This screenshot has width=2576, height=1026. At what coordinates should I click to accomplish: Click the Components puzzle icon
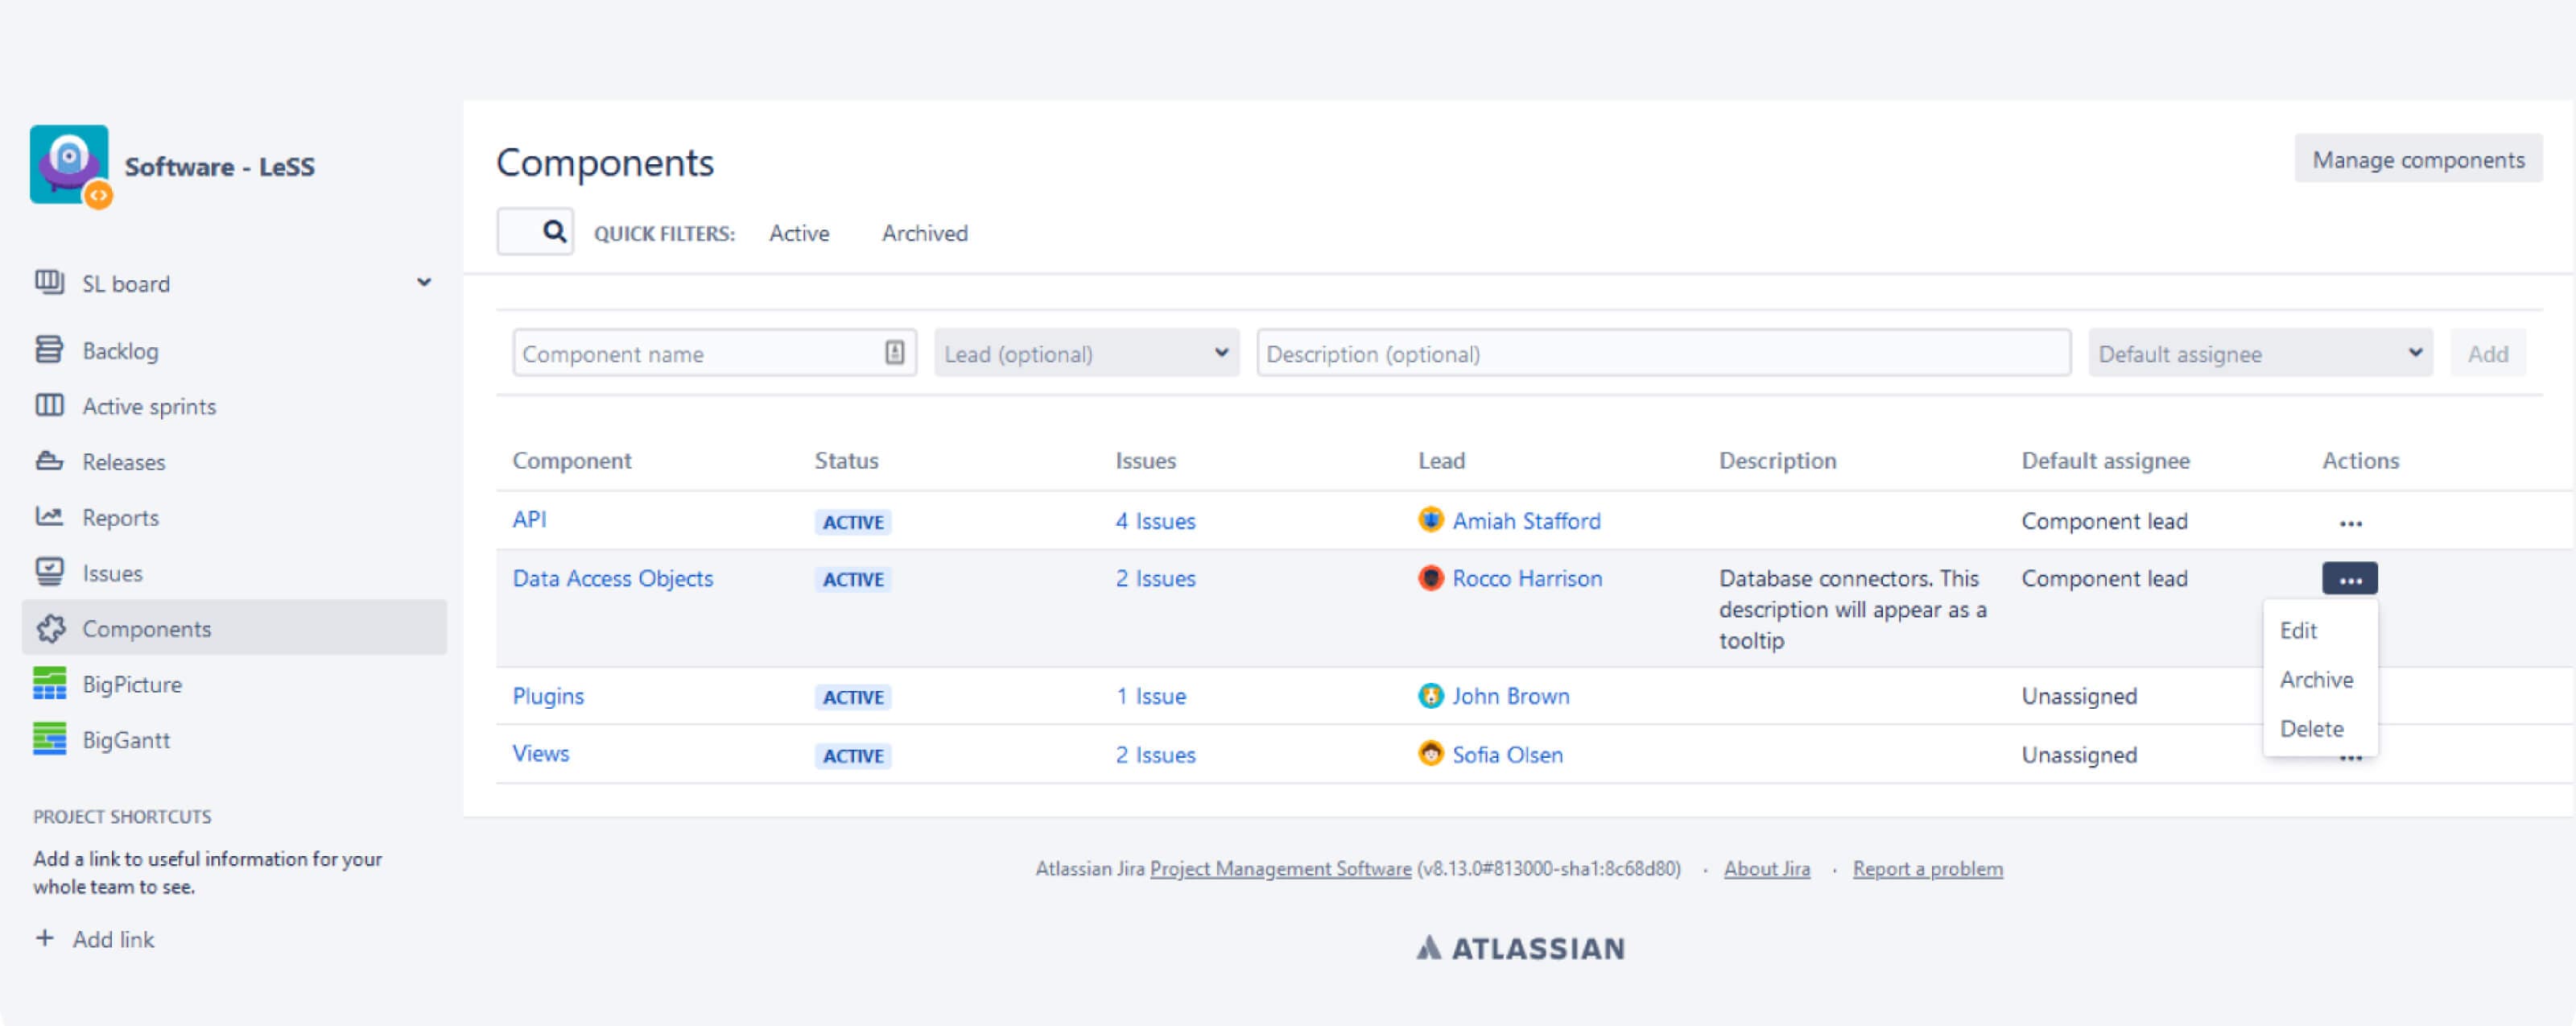click(51, 628)
